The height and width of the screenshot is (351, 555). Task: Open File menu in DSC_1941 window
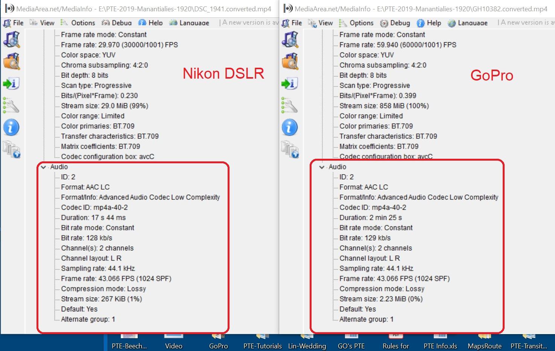(x=14, y=23)
